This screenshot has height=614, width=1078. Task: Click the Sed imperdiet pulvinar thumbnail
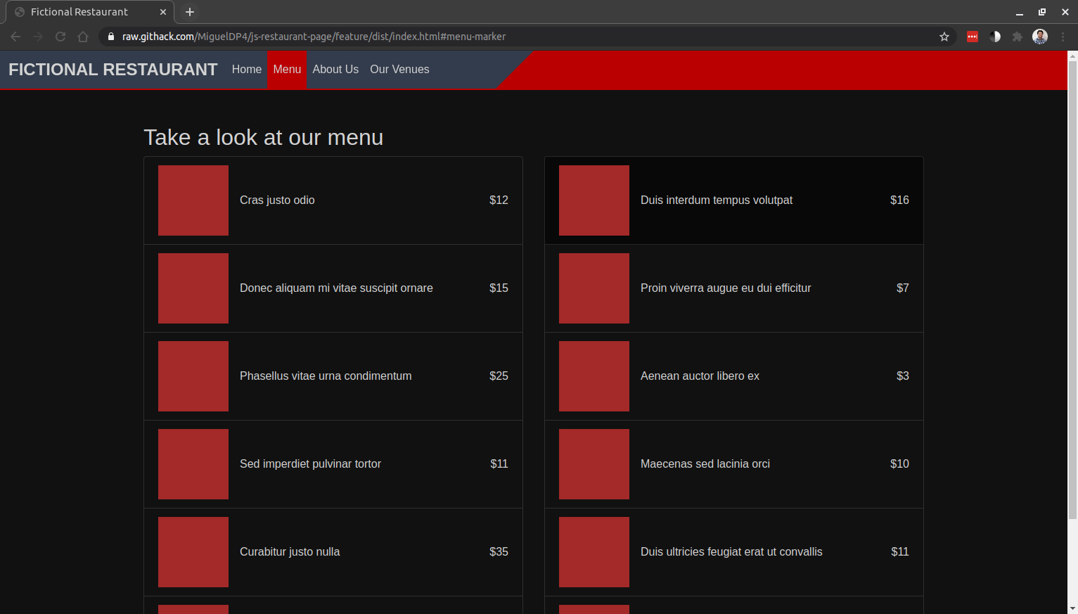click(x=193, y=464)
